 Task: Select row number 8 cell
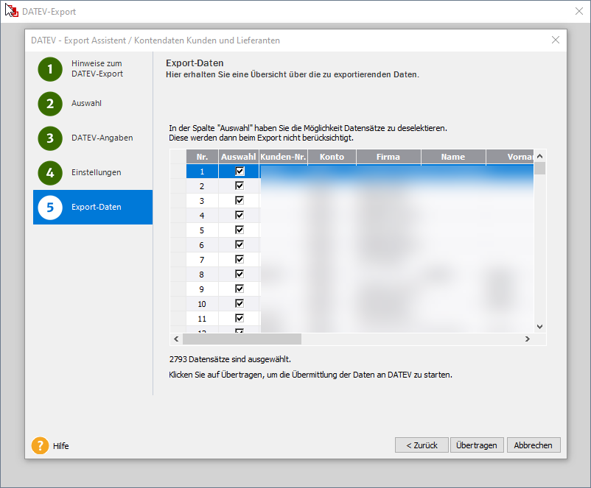(203, 274)
